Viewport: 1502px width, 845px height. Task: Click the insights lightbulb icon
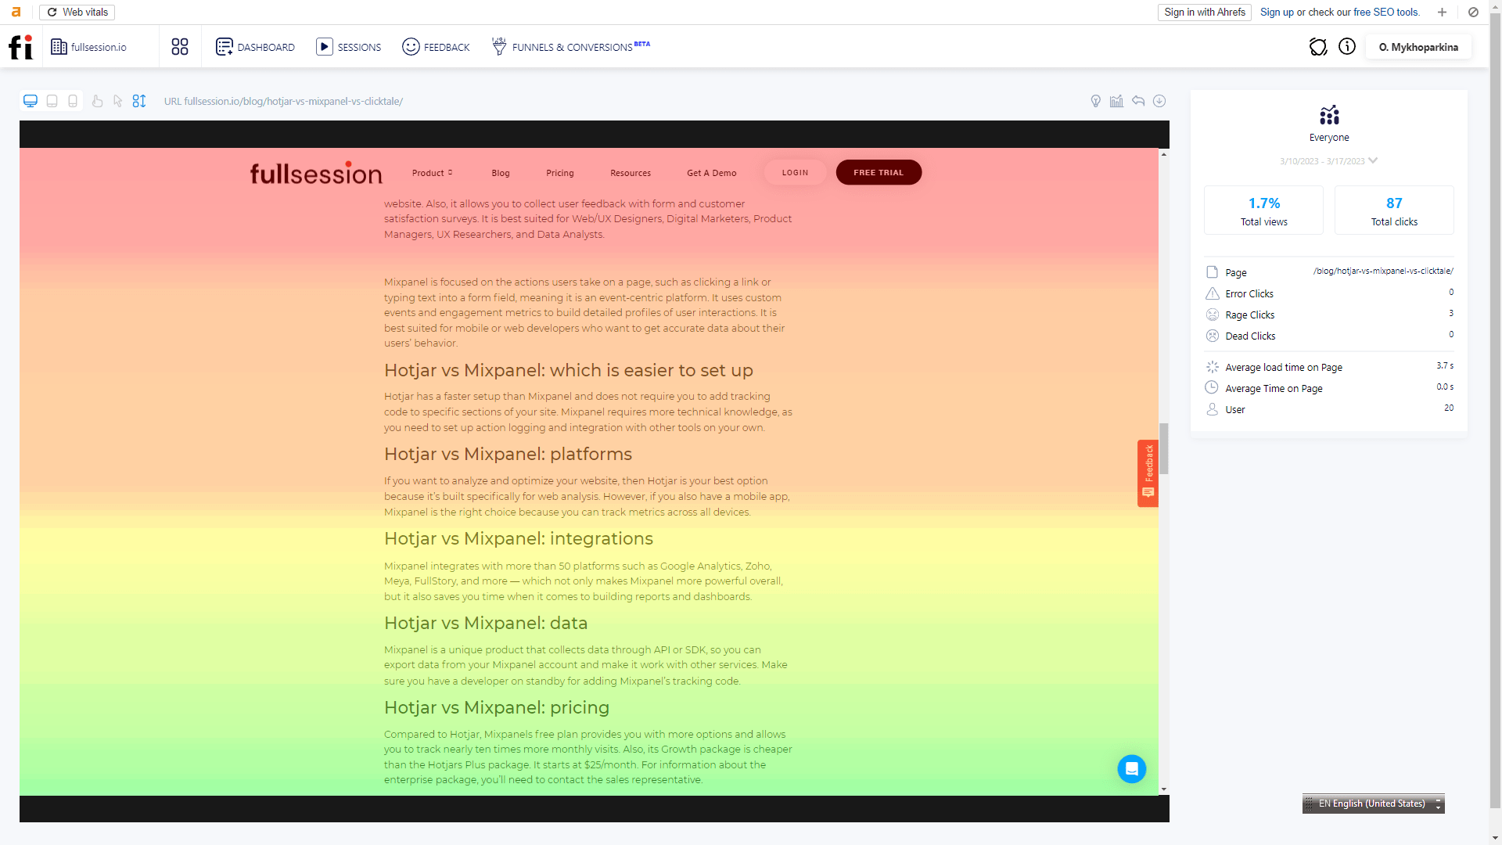point(1096,101)
